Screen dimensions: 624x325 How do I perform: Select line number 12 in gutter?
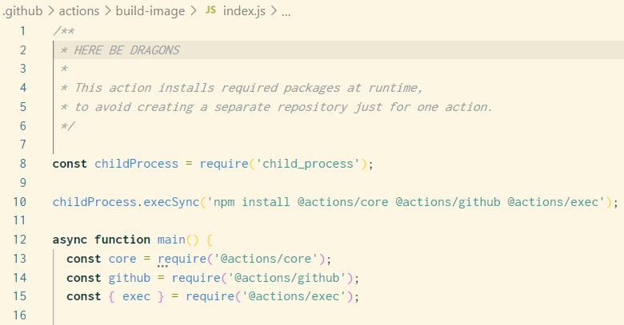(x=19, y=240)
